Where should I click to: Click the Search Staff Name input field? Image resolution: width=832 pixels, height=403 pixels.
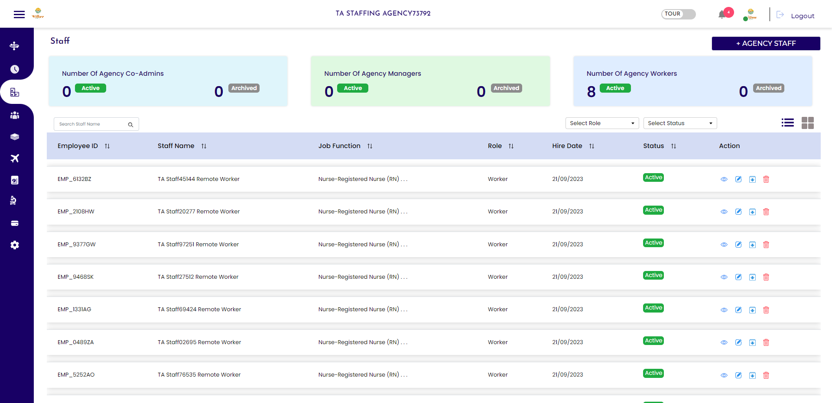coord(92,124)
